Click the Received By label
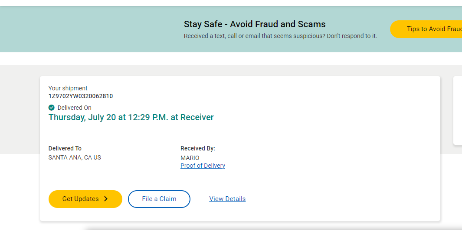Screen dimensions: 462x230 198,149
